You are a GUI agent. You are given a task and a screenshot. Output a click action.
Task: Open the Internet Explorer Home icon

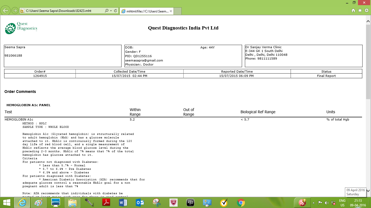click(x=353, y=10)
